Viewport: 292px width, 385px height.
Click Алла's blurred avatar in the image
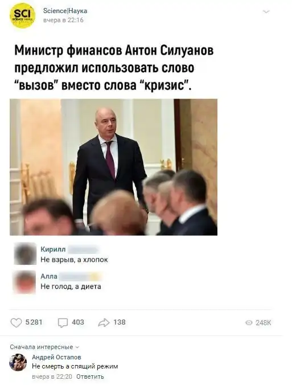(24, 282)
